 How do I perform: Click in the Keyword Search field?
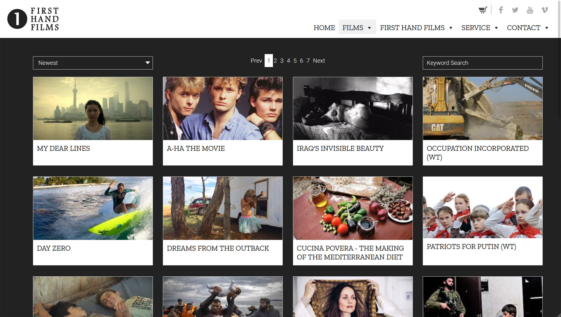point(482,63)
